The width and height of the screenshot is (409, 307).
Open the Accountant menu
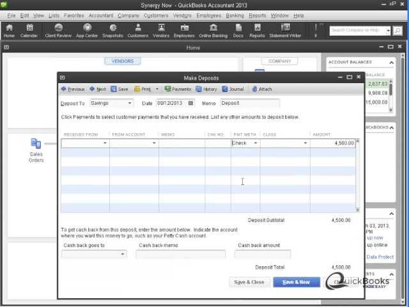101,15
